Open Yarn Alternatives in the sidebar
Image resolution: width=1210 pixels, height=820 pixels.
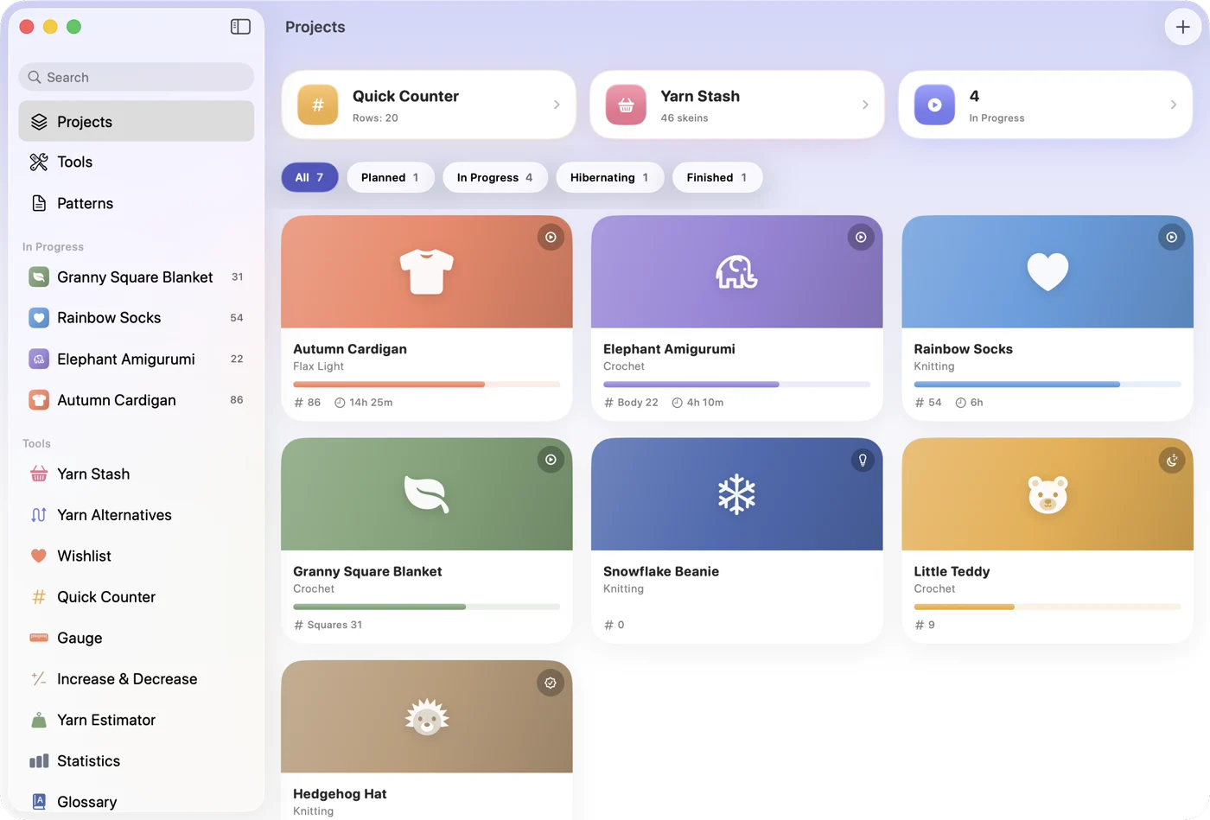pos(137,515)
